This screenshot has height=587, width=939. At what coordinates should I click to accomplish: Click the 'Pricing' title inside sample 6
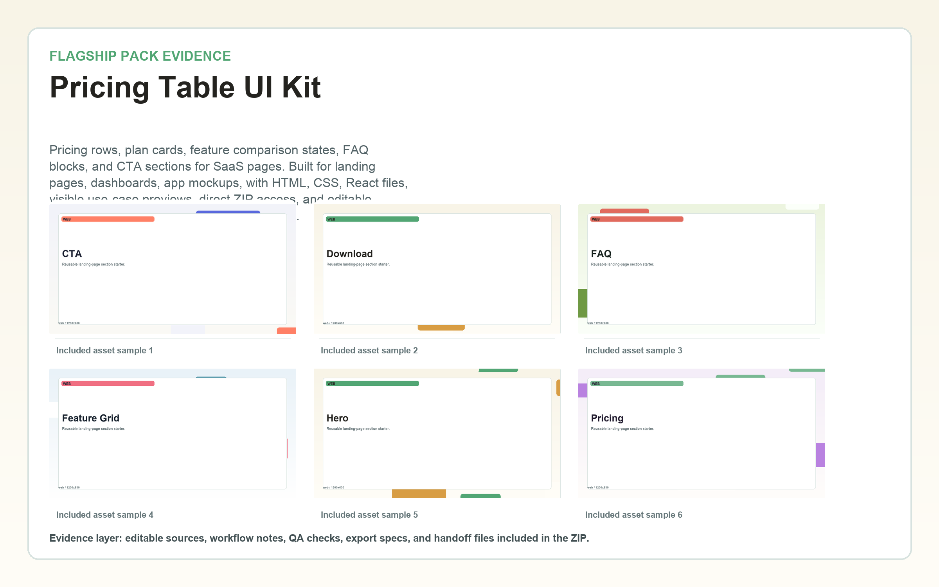click(x=607, y=418)
